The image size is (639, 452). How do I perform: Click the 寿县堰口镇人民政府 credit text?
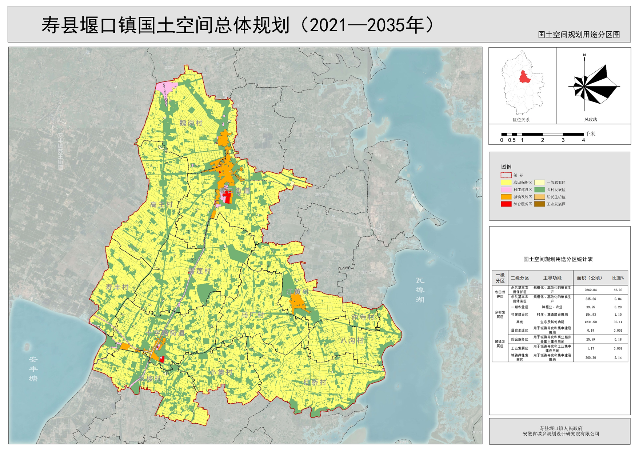[561, 428]
